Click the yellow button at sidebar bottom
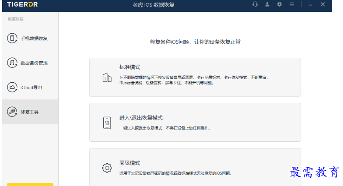Screen dimensions: 343x186 click(30, 185)
